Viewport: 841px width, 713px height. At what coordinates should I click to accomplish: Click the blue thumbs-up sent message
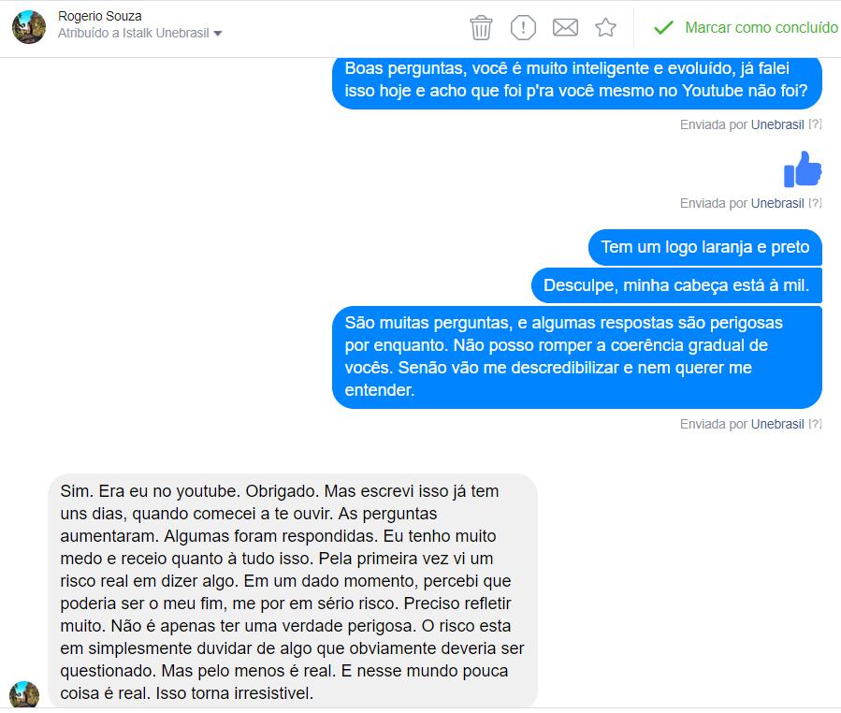click(803, 169)
